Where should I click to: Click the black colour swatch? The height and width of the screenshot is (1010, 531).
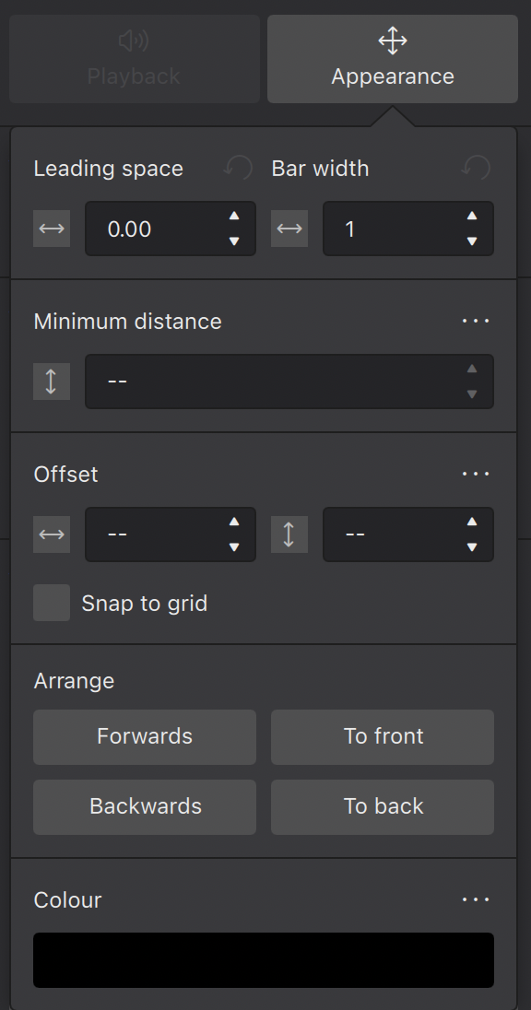264,959
